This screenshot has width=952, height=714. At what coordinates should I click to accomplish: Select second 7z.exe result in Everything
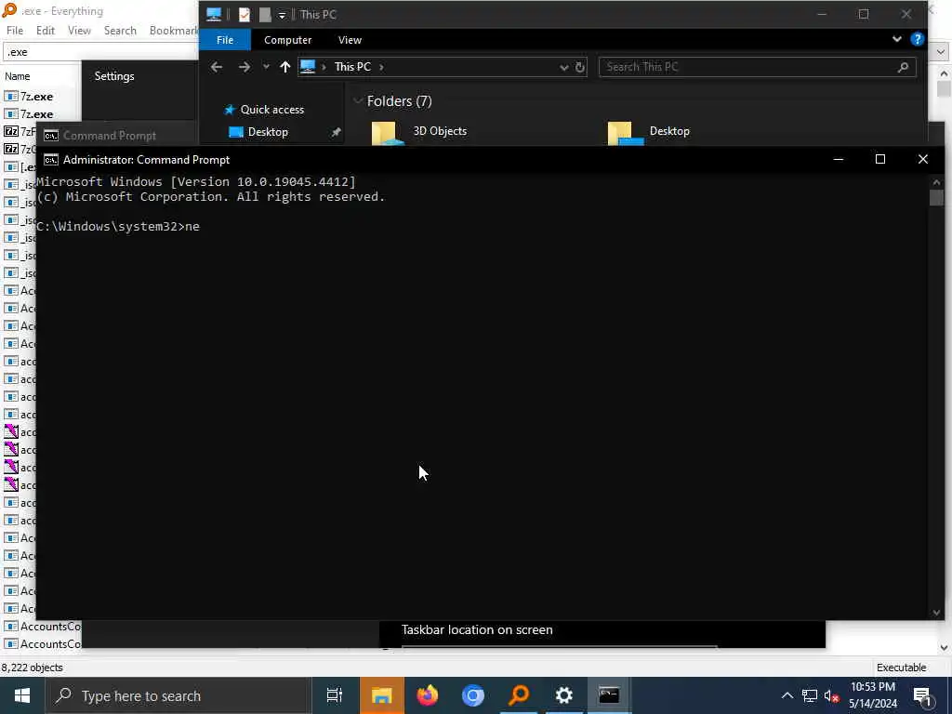[x=36, y=114]
